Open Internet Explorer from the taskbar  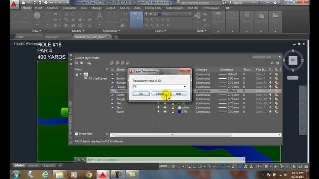click(x=45, y=174)
